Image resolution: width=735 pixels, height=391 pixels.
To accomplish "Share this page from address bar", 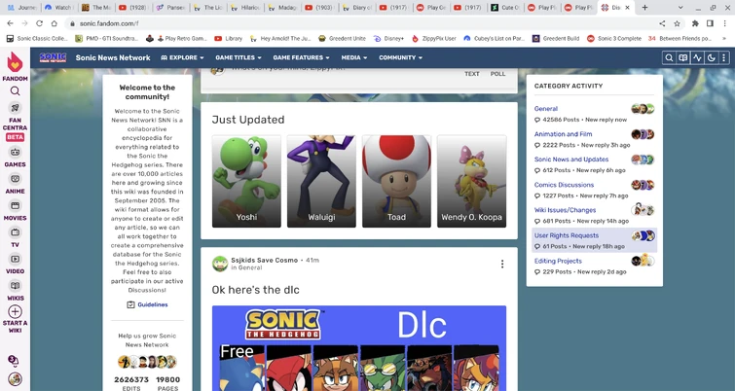I will click(x=662, y=23).
